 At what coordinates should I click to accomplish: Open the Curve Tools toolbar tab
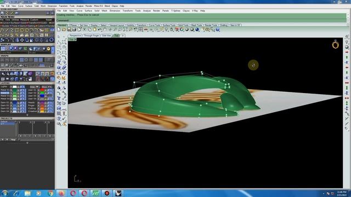coord(155,25)
